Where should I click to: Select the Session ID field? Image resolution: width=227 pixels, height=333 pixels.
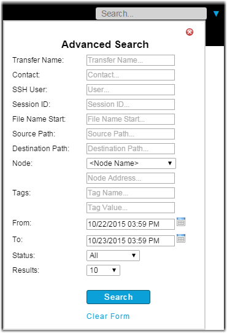click(131, 104)
